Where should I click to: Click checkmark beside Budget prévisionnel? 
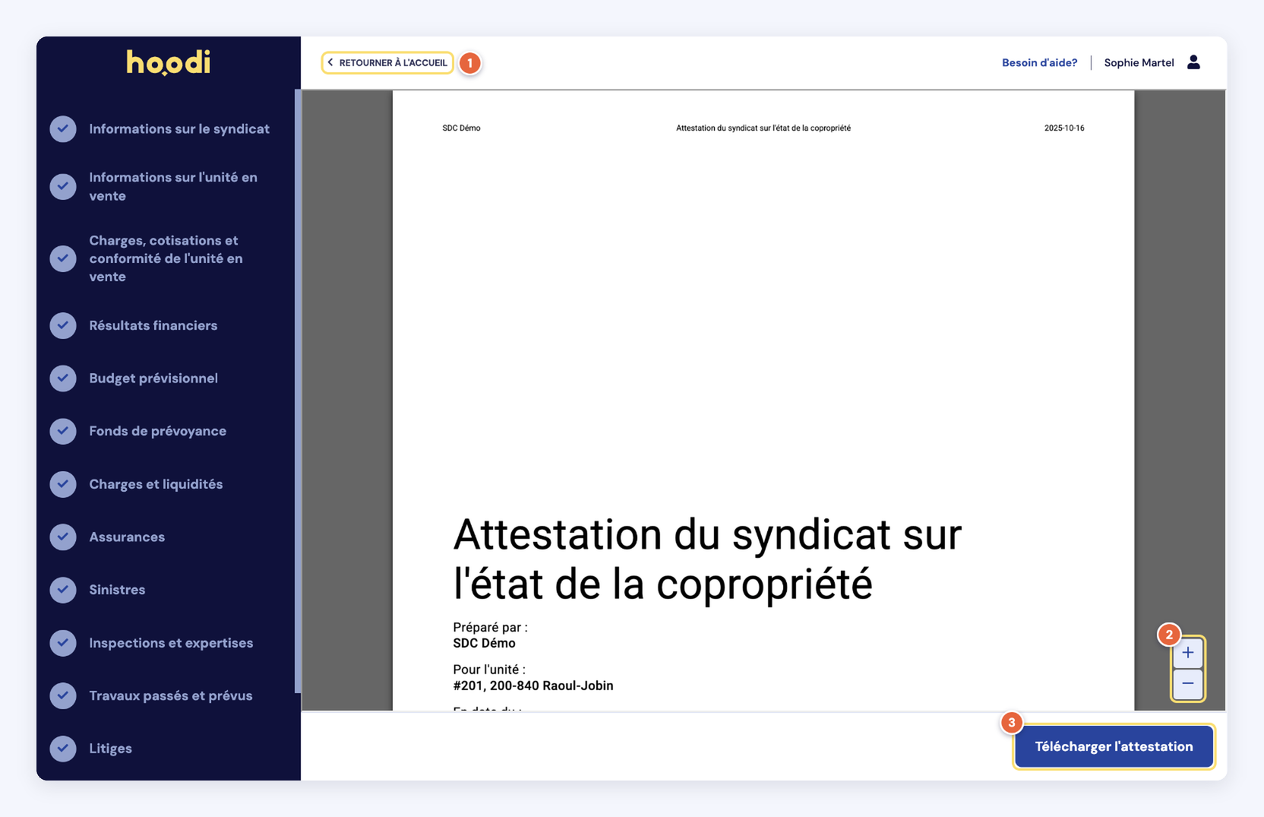pyautogui.click(x=63, y=378)
